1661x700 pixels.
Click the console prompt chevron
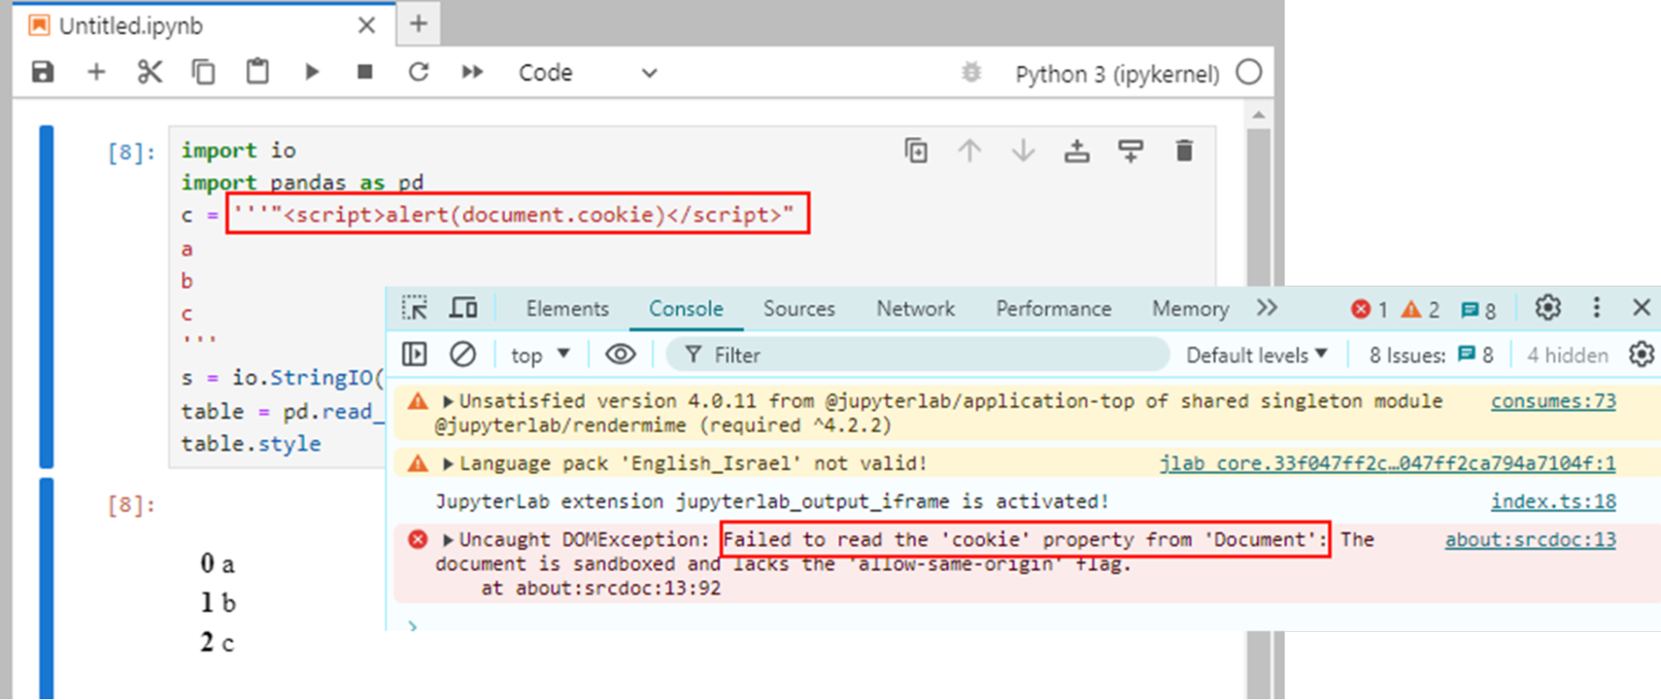pyautogui.click(x=413, y=625)
